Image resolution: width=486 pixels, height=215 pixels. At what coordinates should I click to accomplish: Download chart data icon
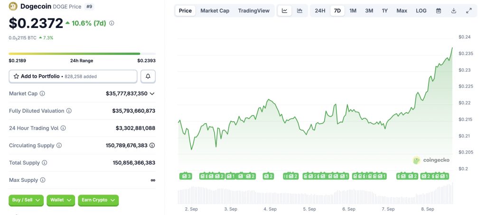click(x=454, y=10)
